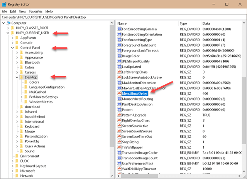Image resolution: width=247 pixels, height=179 pixels.
Task: Click the Sound folder icon
Action: 22,151
